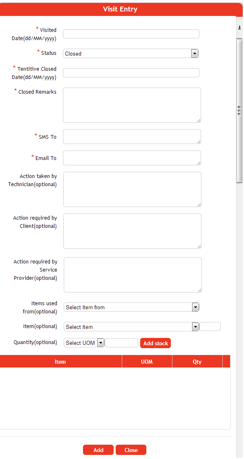Focus Action taken by Technician text area
The width and height of the screenshot is (244, 459).
pyautogui.click(x=132, y=189)
